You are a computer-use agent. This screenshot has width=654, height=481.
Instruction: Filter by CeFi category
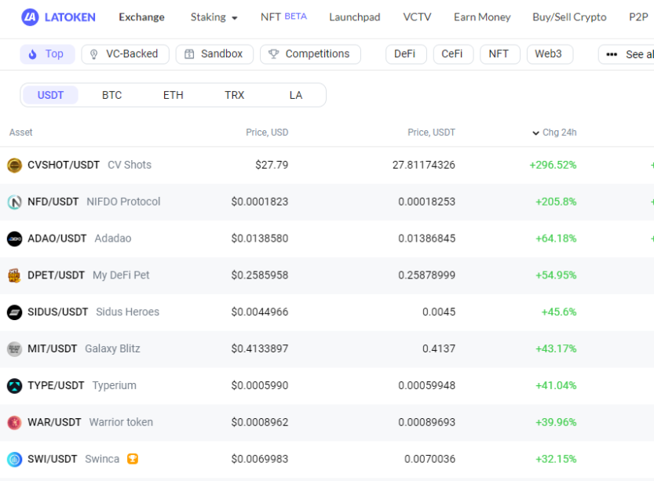[453, 54]
